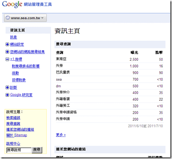
Task: Select the 外勞仲介 query
Action: pos(63,92)
